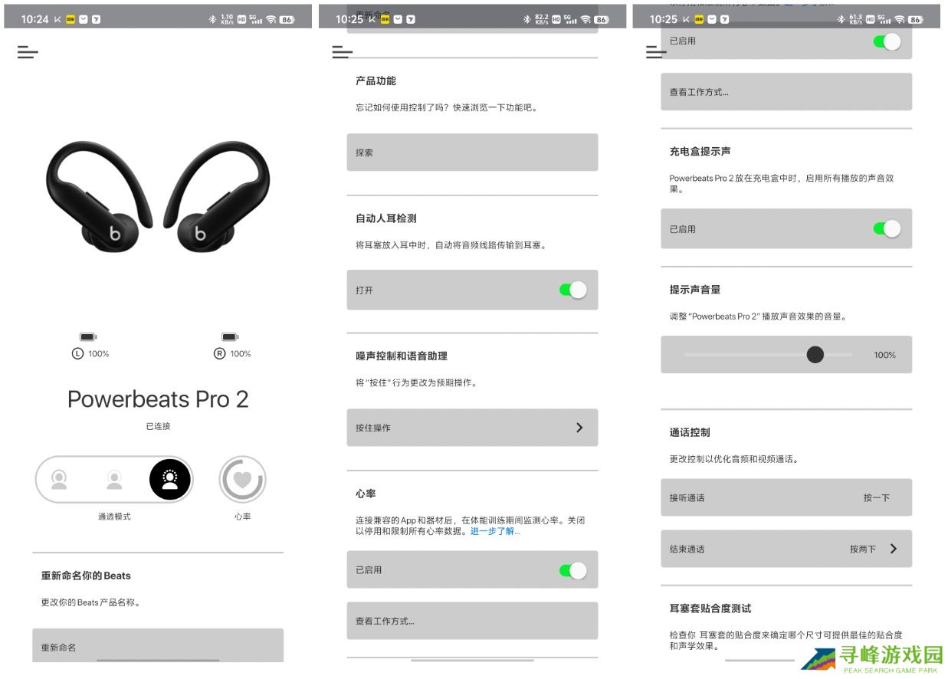The image size is (948, 679).
Task: Tap the 重新命名 field
Action: pos(158,645)
